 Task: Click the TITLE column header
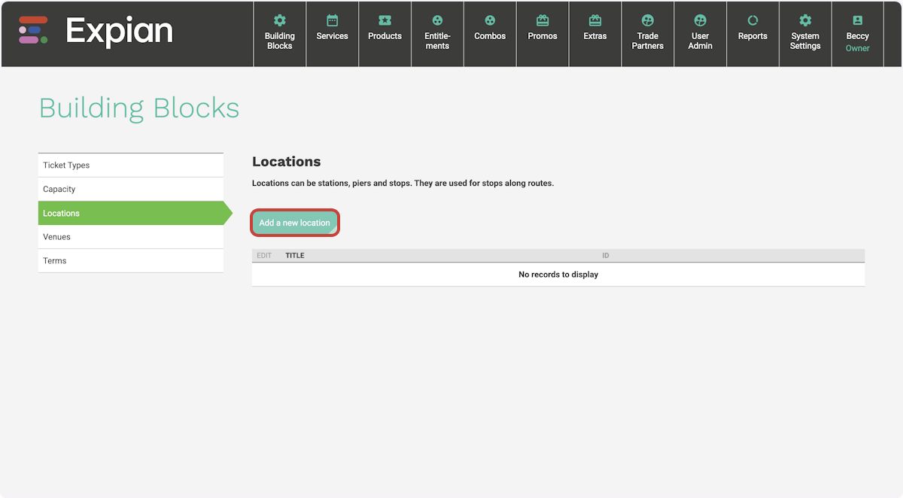click(295, 256)
